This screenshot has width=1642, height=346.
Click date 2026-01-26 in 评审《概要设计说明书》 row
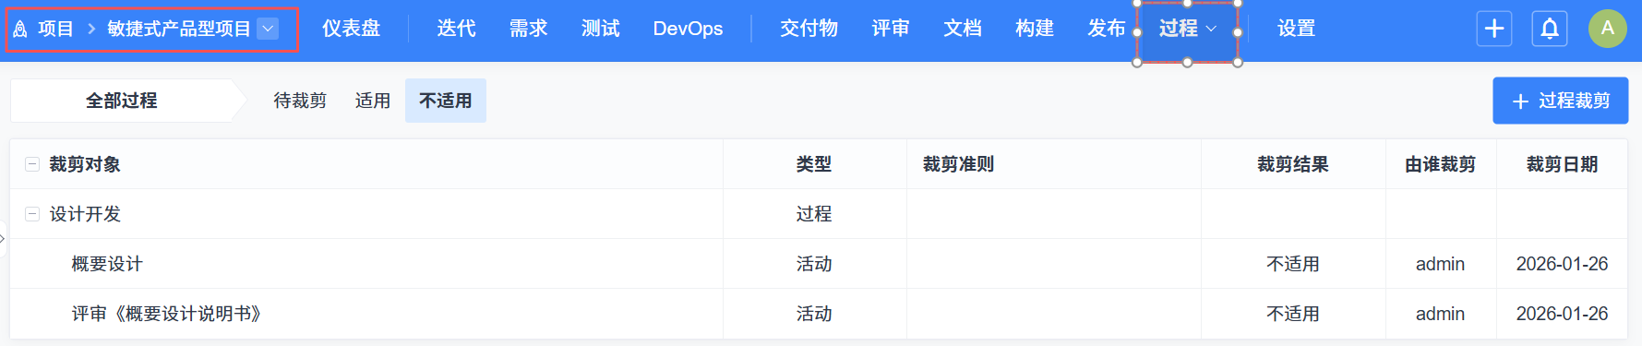click(1562, 314)
